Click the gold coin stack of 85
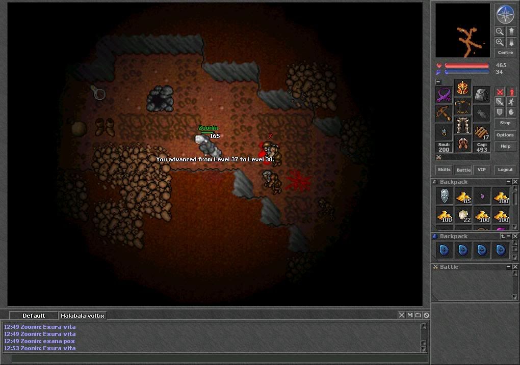520x365 pixels. coord(463,196)
